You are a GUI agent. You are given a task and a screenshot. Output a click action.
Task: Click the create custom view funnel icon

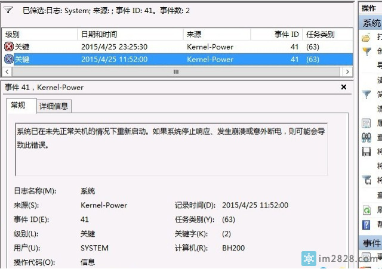click(366, 51)
